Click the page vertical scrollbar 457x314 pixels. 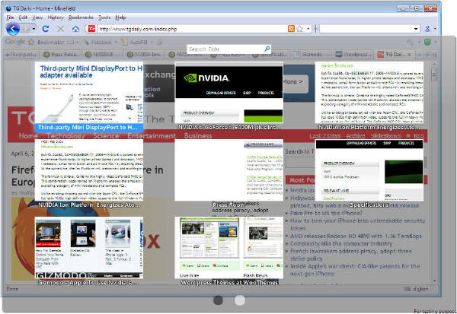coord(435,172)
